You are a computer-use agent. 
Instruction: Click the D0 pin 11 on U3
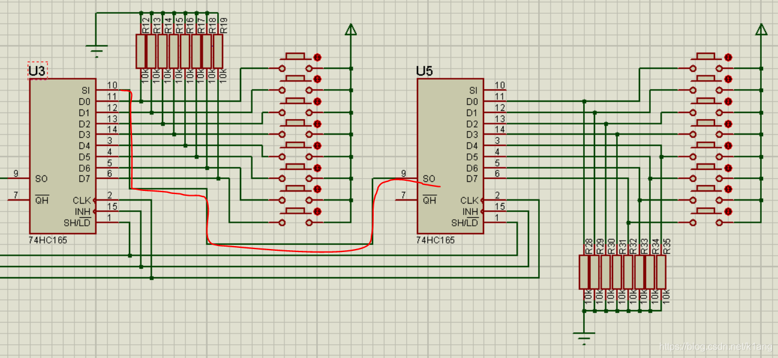point(107,101)
